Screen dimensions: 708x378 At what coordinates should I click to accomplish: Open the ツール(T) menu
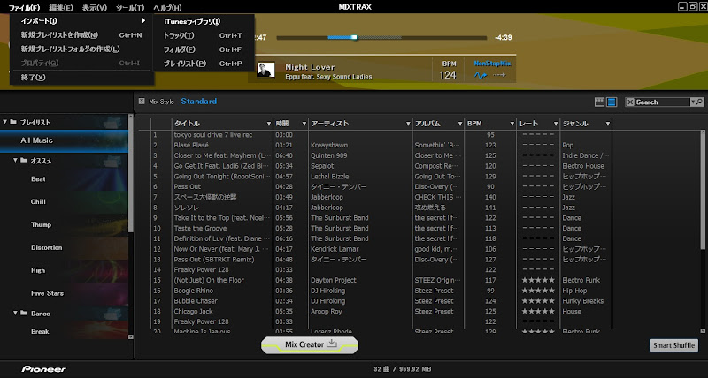click(130, 8)
